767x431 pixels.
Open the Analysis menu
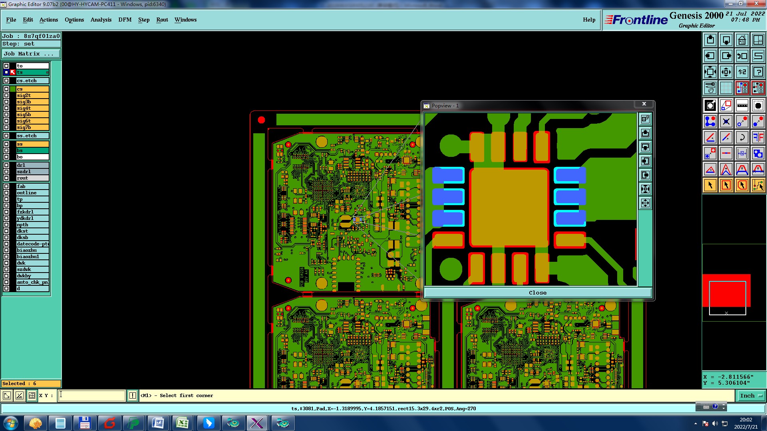pos(101,20)
